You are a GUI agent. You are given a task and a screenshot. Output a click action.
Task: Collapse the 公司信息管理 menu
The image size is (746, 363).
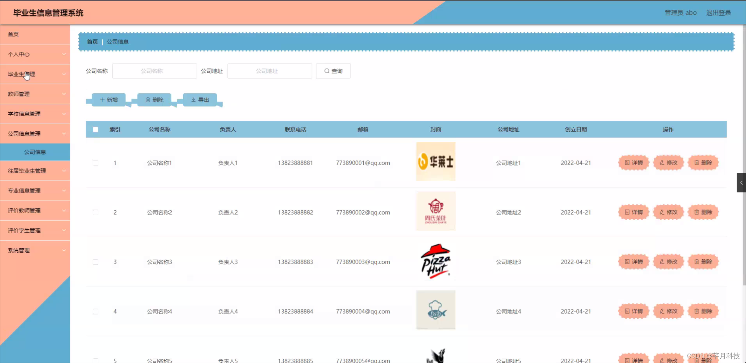(35, 133)
